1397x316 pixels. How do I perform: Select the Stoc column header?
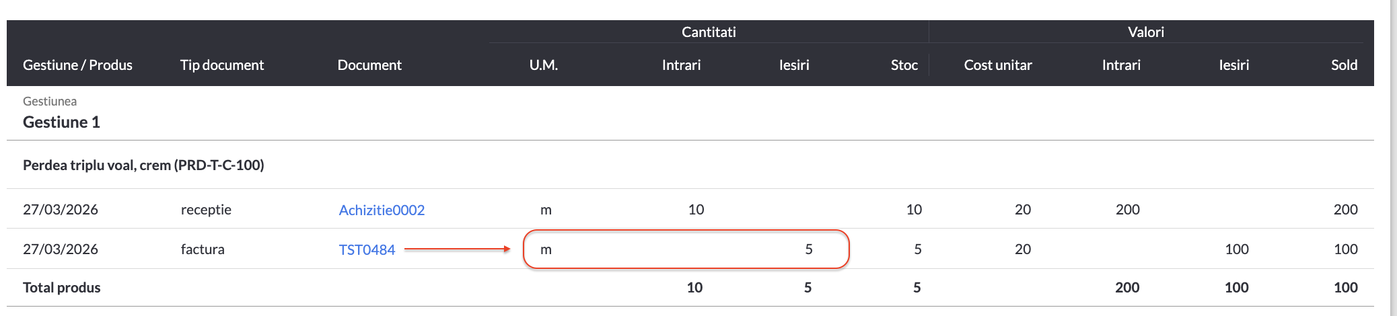[x=904, y=65]
